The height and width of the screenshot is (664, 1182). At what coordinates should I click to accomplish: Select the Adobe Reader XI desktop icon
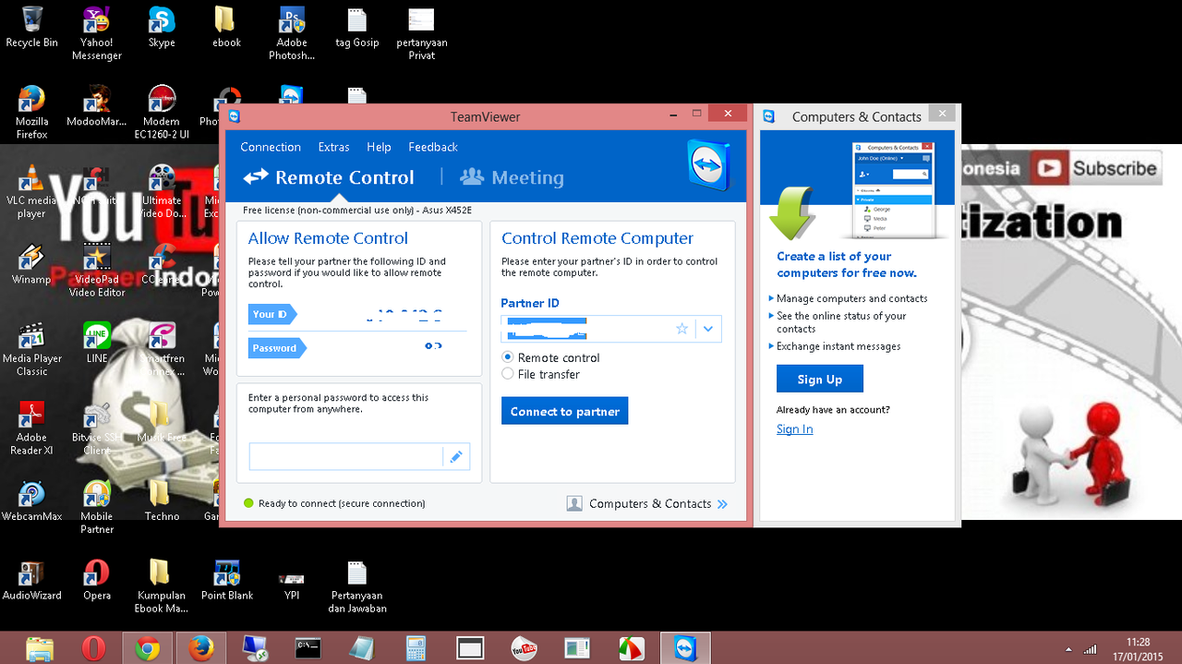click(31, 429)
